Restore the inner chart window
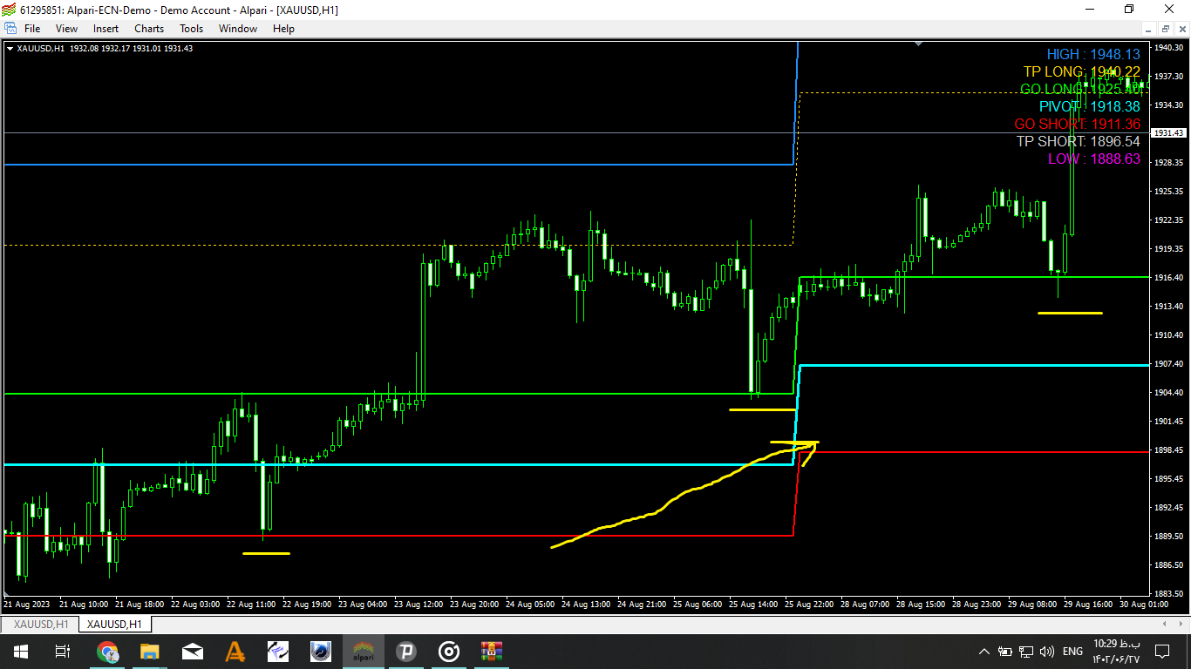The height and width of the screenshot is (669, 1191). pos(1166,29)
